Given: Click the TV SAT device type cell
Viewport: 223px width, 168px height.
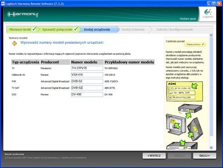Looking at the screenshot, I should point(15,88).
